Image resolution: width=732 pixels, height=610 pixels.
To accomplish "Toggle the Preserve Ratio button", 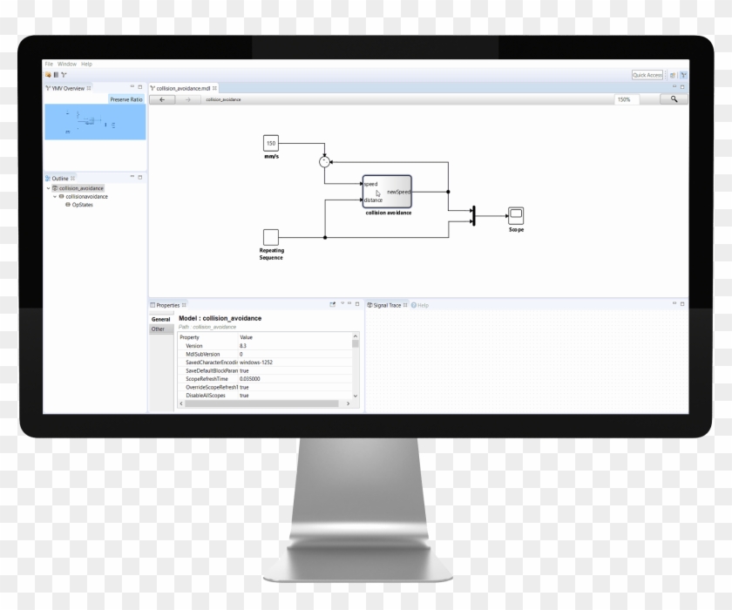I will tap(126, 100).
